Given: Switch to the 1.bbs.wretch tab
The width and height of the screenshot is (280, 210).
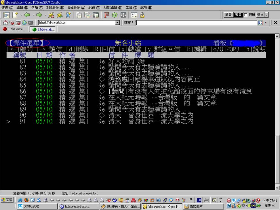Looking at the screenshot, I should pos(14,29).
